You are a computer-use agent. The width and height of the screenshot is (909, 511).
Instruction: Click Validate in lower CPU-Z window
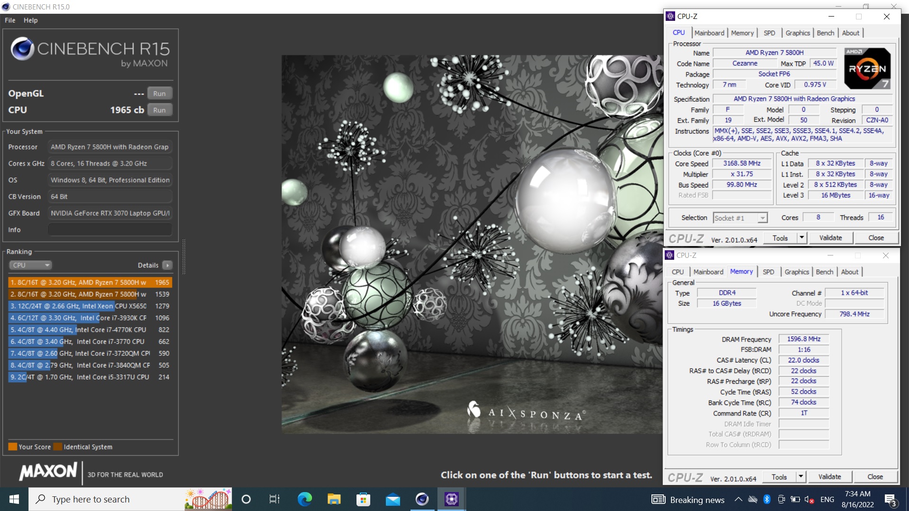829,477
